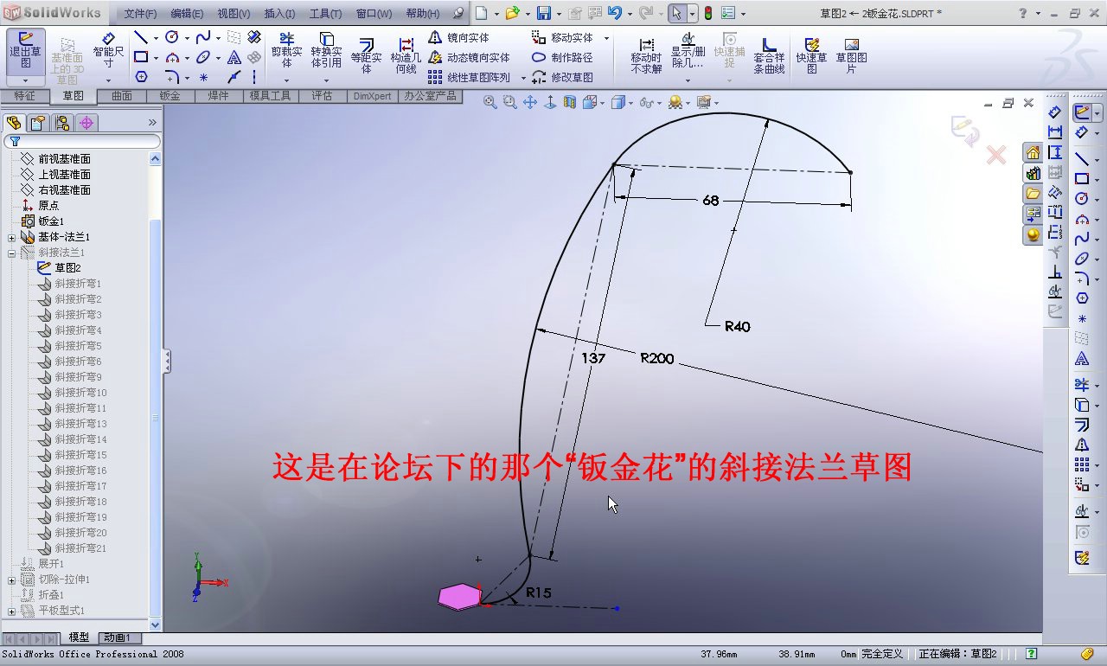This screenshot has height=666, width=1107.
Task: Open the FeatureManager design tree tab
Action: tap(13, 123)
